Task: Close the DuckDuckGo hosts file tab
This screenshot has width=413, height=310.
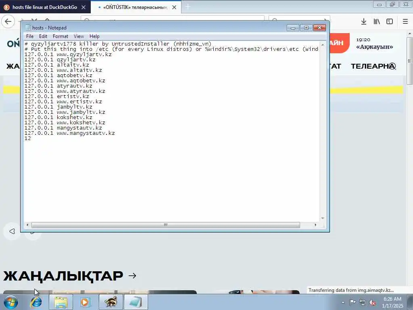Action: point(83,7)
